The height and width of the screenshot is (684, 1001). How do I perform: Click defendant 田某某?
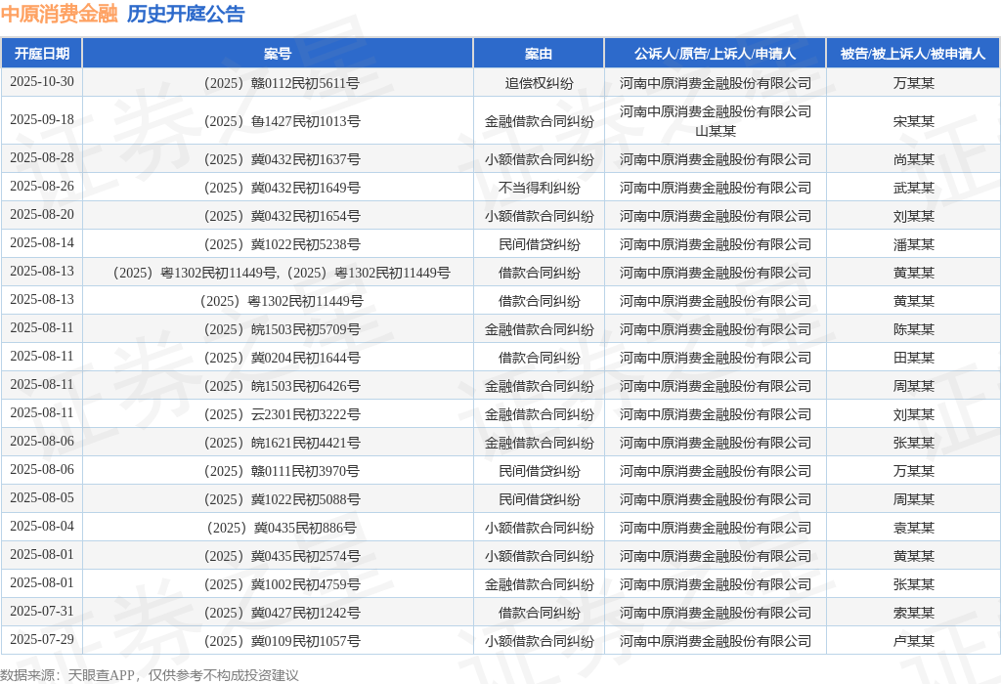[x=914, y=358]
